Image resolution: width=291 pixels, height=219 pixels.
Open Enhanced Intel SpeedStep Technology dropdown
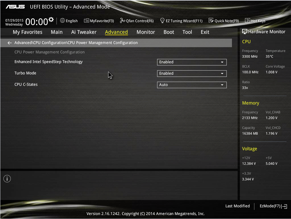[x=192, y=62]
